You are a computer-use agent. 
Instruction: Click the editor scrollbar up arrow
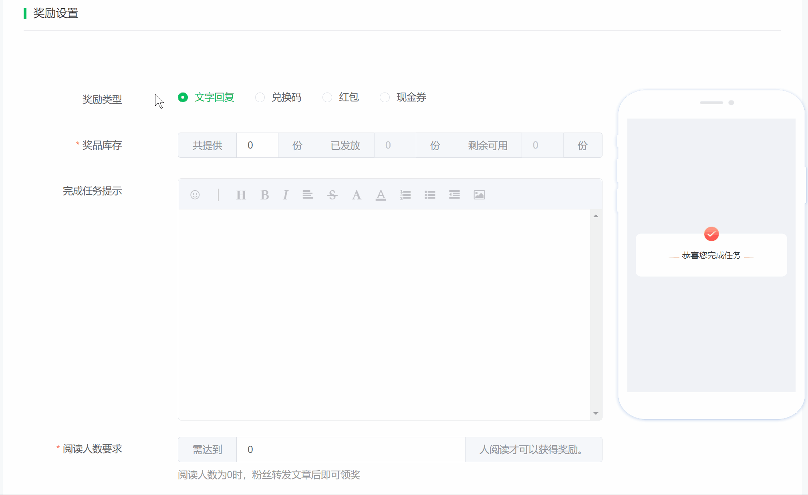[x=596, y=216]
